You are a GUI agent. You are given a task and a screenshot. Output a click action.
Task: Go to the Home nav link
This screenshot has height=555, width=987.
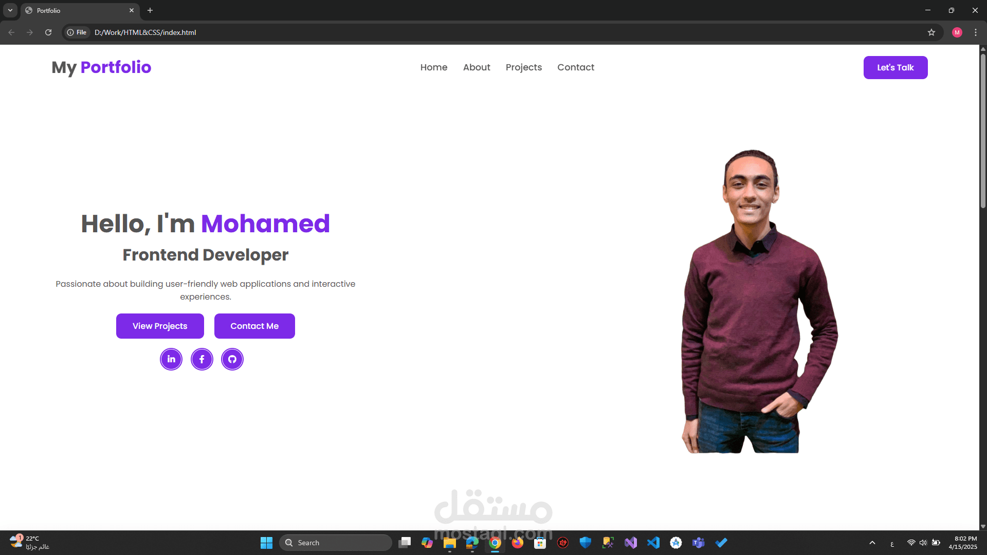(434, 67)
